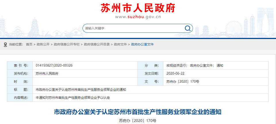Viewport: 276px width, 124px height.
Task: Click the www.suzhou.gov.cn address text in header
Action: click(x=138, y=17)
